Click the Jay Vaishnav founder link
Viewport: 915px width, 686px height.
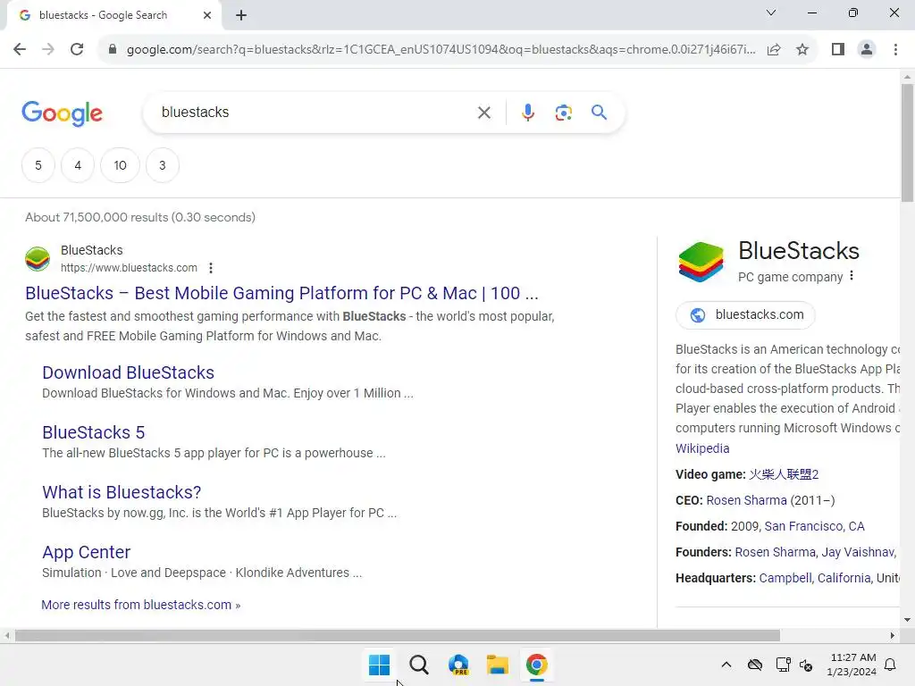pyautogui.click(x=859, y=552)
